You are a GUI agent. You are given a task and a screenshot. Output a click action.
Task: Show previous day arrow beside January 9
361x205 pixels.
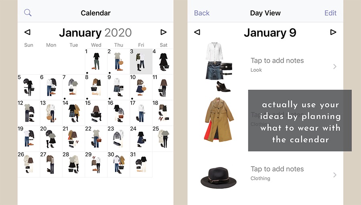pos(197,32)
